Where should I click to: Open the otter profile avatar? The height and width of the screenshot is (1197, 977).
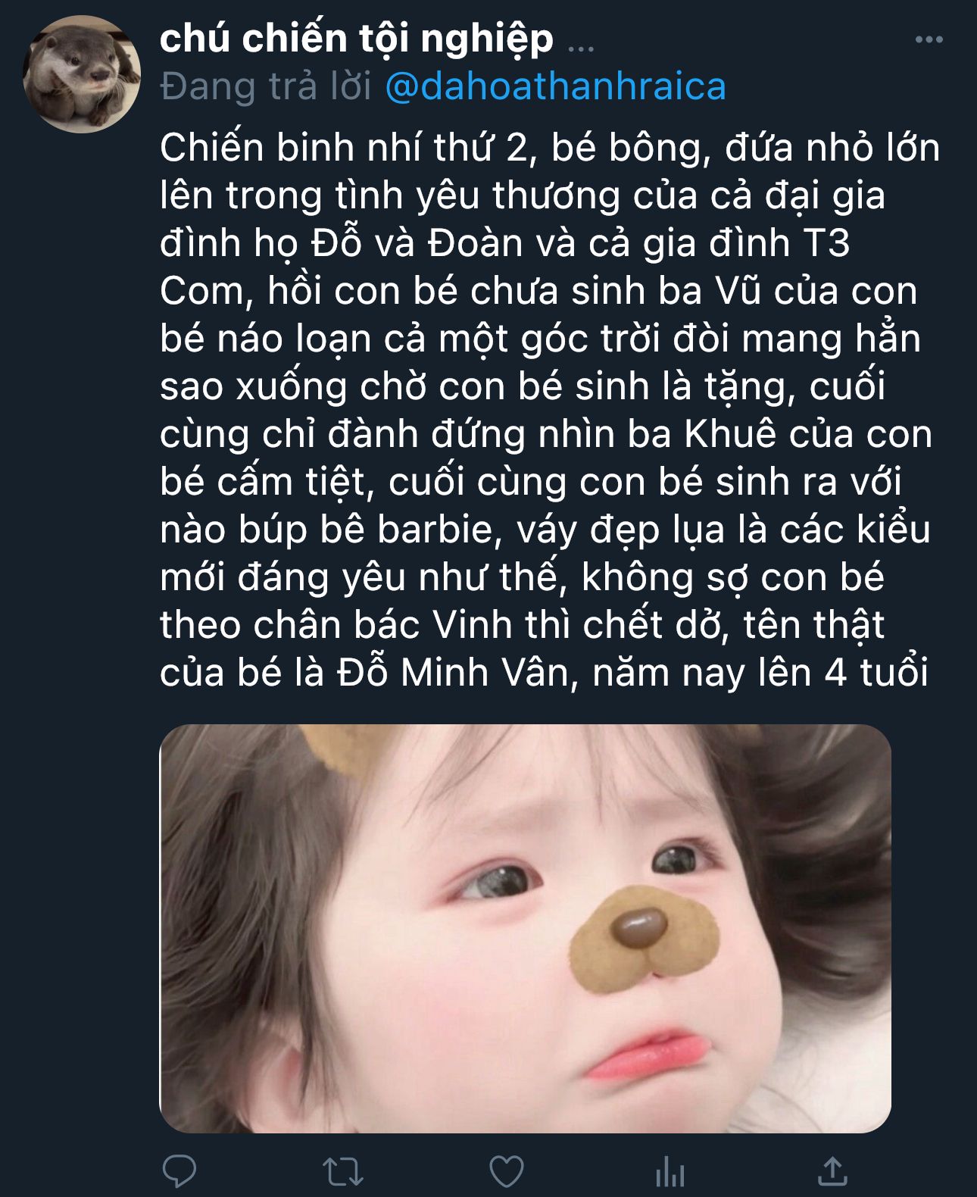(x=82, y=74)
